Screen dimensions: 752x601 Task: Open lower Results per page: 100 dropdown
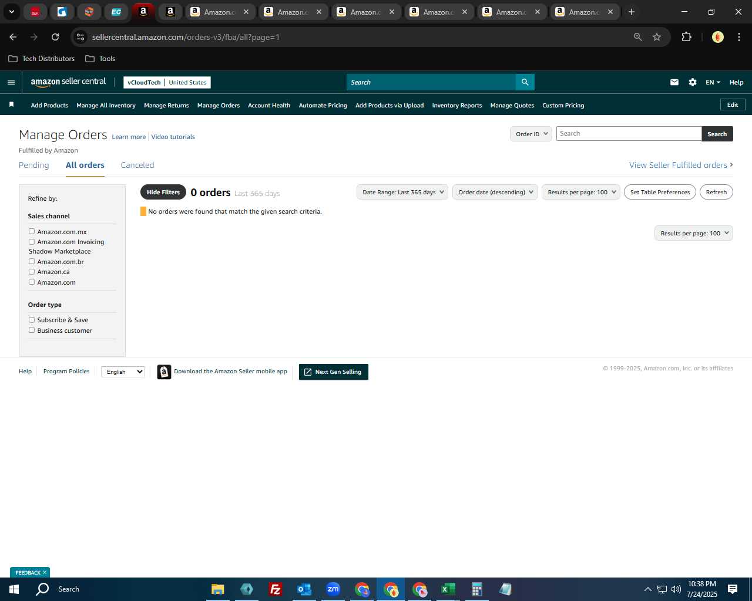coord(694,233)
